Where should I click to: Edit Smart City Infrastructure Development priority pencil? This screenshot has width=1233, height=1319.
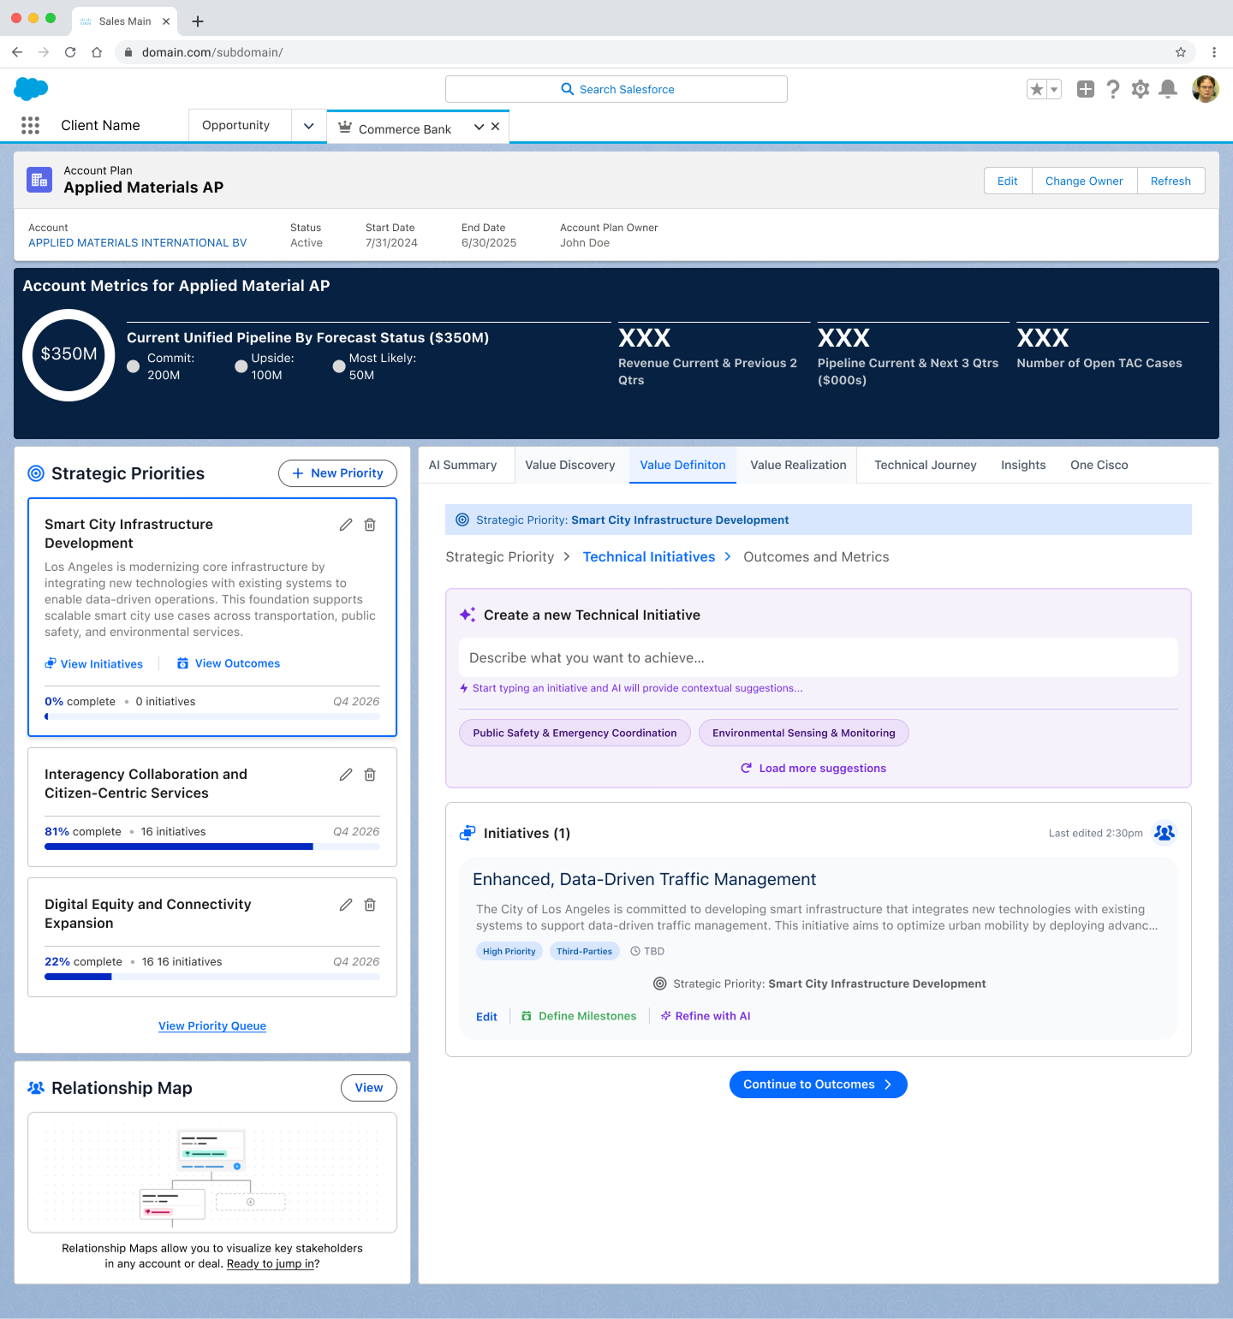(346, 525)
